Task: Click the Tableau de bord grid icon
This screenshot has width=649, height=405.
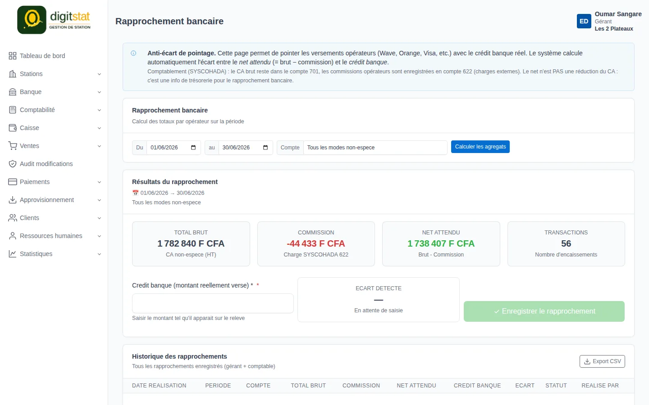Action: click(x=13, y=56)
